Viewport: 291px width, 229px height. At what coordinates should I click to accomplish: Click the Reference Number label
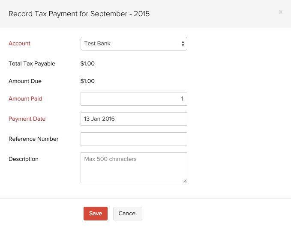click(x=33, y=139)
